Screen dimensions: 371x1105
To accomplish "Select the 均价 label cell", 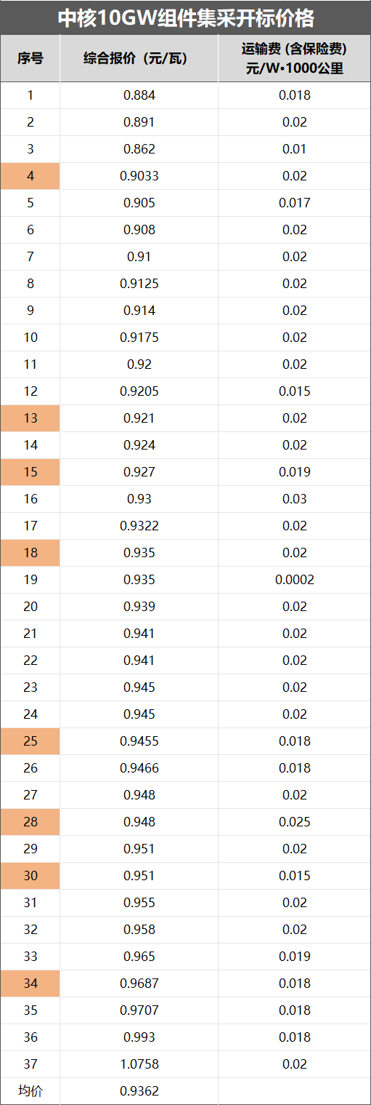I will point(30,1091).
